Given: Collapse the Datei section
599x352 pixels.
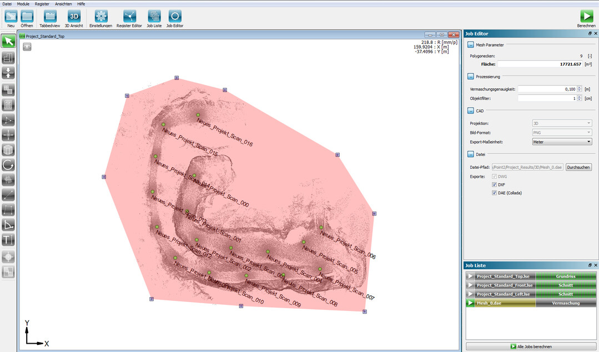Looking at the screenshot, I should 471,154.
